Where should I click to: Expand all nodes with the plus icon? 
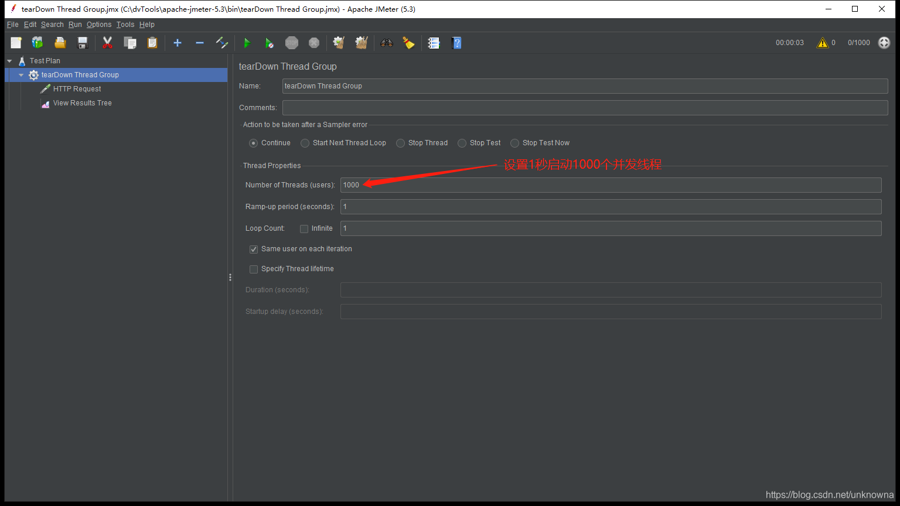pos(178,43)
